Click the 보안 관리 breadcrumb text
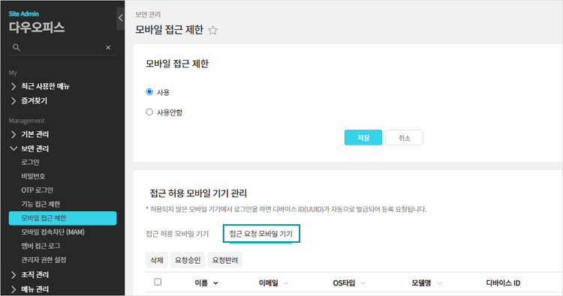563x296 pixels. (148, 14)
